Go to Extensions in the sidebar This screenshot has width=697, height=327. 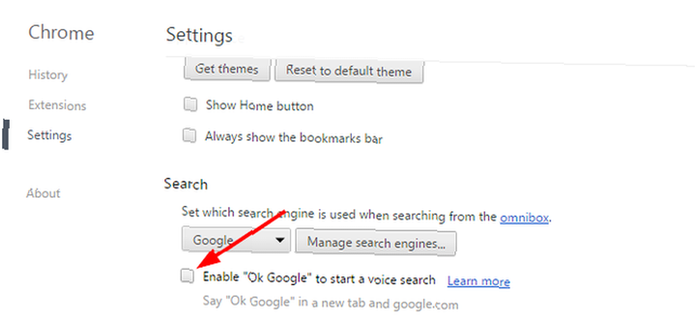pos(57,106)
